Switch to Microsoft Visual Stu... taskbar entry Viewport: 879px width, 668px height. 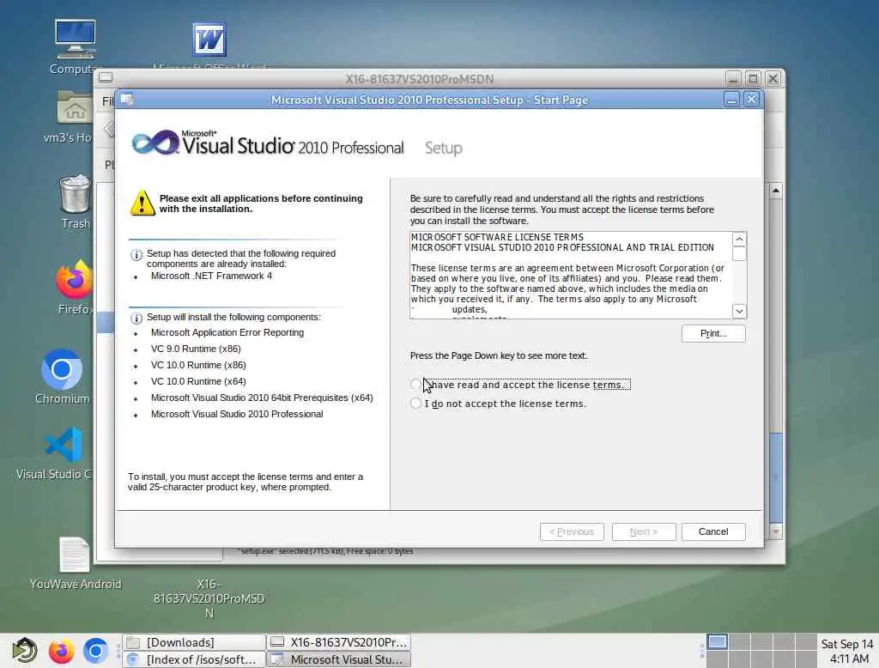pyautogui.click(x=338, y=659)
